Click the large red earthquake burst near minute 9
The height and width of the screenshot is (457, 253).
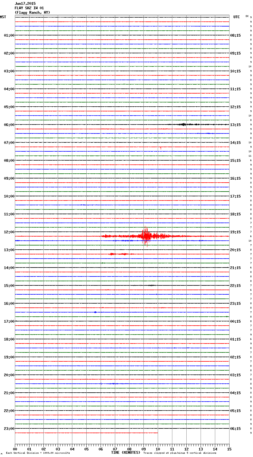tap(146, 236)
